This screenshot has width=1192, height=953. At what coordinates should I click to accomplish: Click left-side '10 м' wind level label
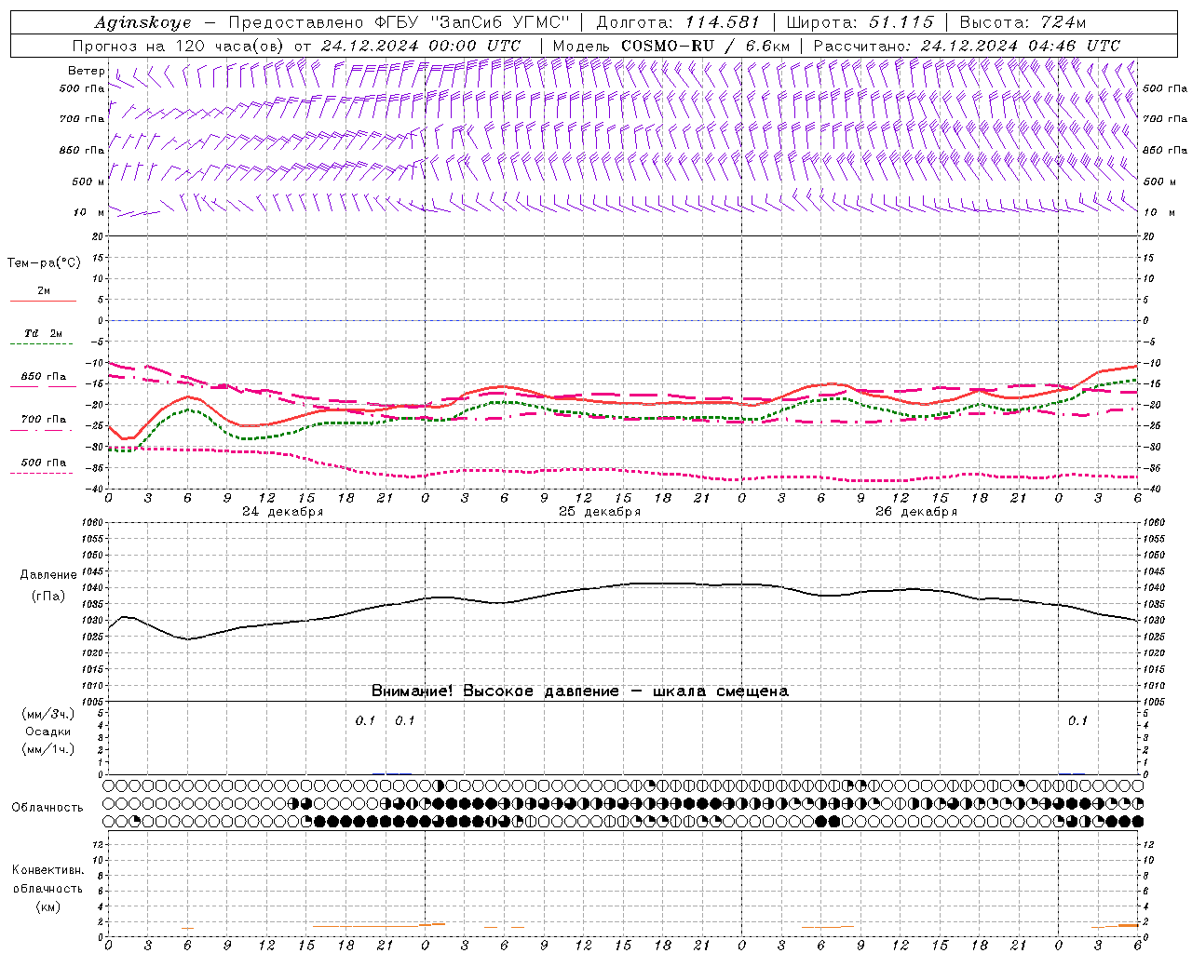click(x=89, y=212)
